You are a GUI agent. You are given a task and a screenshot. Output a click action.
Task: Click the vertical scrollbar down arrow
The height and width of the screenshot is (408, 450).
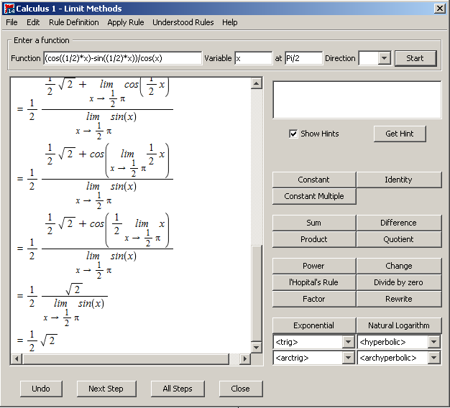click(x=257, y=348)
